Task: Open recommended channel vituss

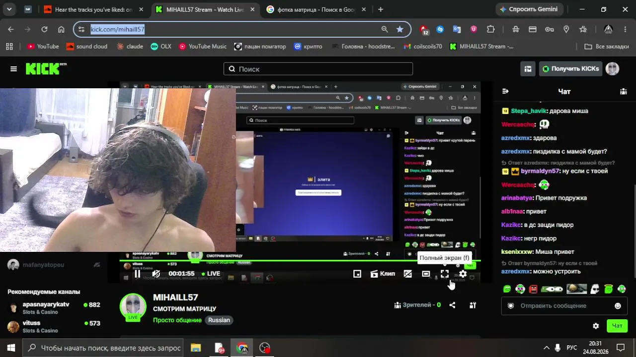Action: pos(54,326)
